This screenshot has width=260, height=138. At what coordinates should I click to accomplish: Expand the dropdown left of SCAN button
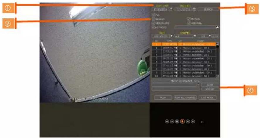[198, 85]
